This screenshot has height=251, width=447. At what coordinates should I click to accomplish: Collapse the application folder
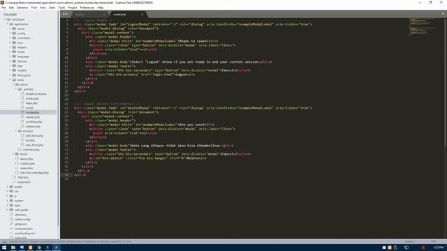click(x=8, y=24)
